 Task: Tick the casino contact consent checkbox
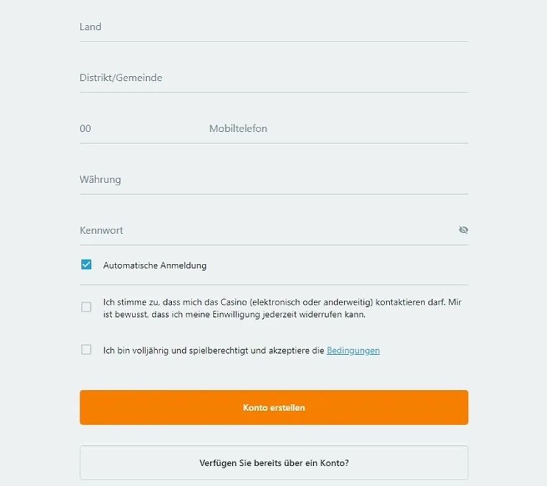[x=86, y=307]
